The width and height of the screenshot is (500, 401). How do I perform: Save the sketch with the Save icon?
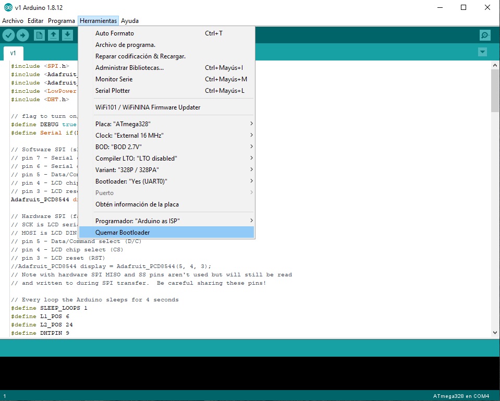coord(67,35)
